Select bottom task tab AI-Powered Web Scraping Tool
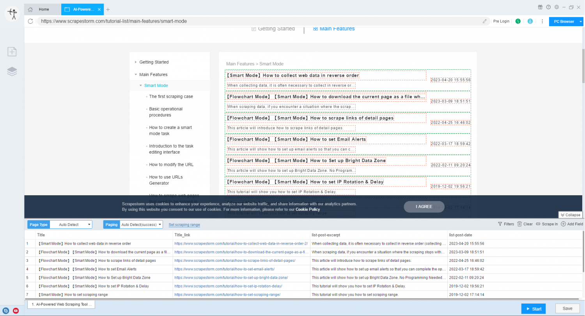This screenshot has height=316, width=585. point(61,304)
